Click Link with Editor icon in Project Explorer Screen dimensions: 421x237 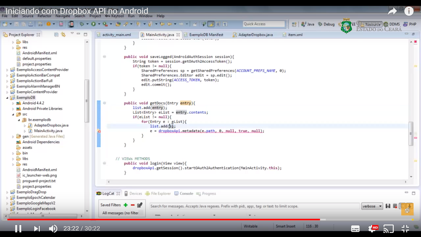tap(63, 35)
